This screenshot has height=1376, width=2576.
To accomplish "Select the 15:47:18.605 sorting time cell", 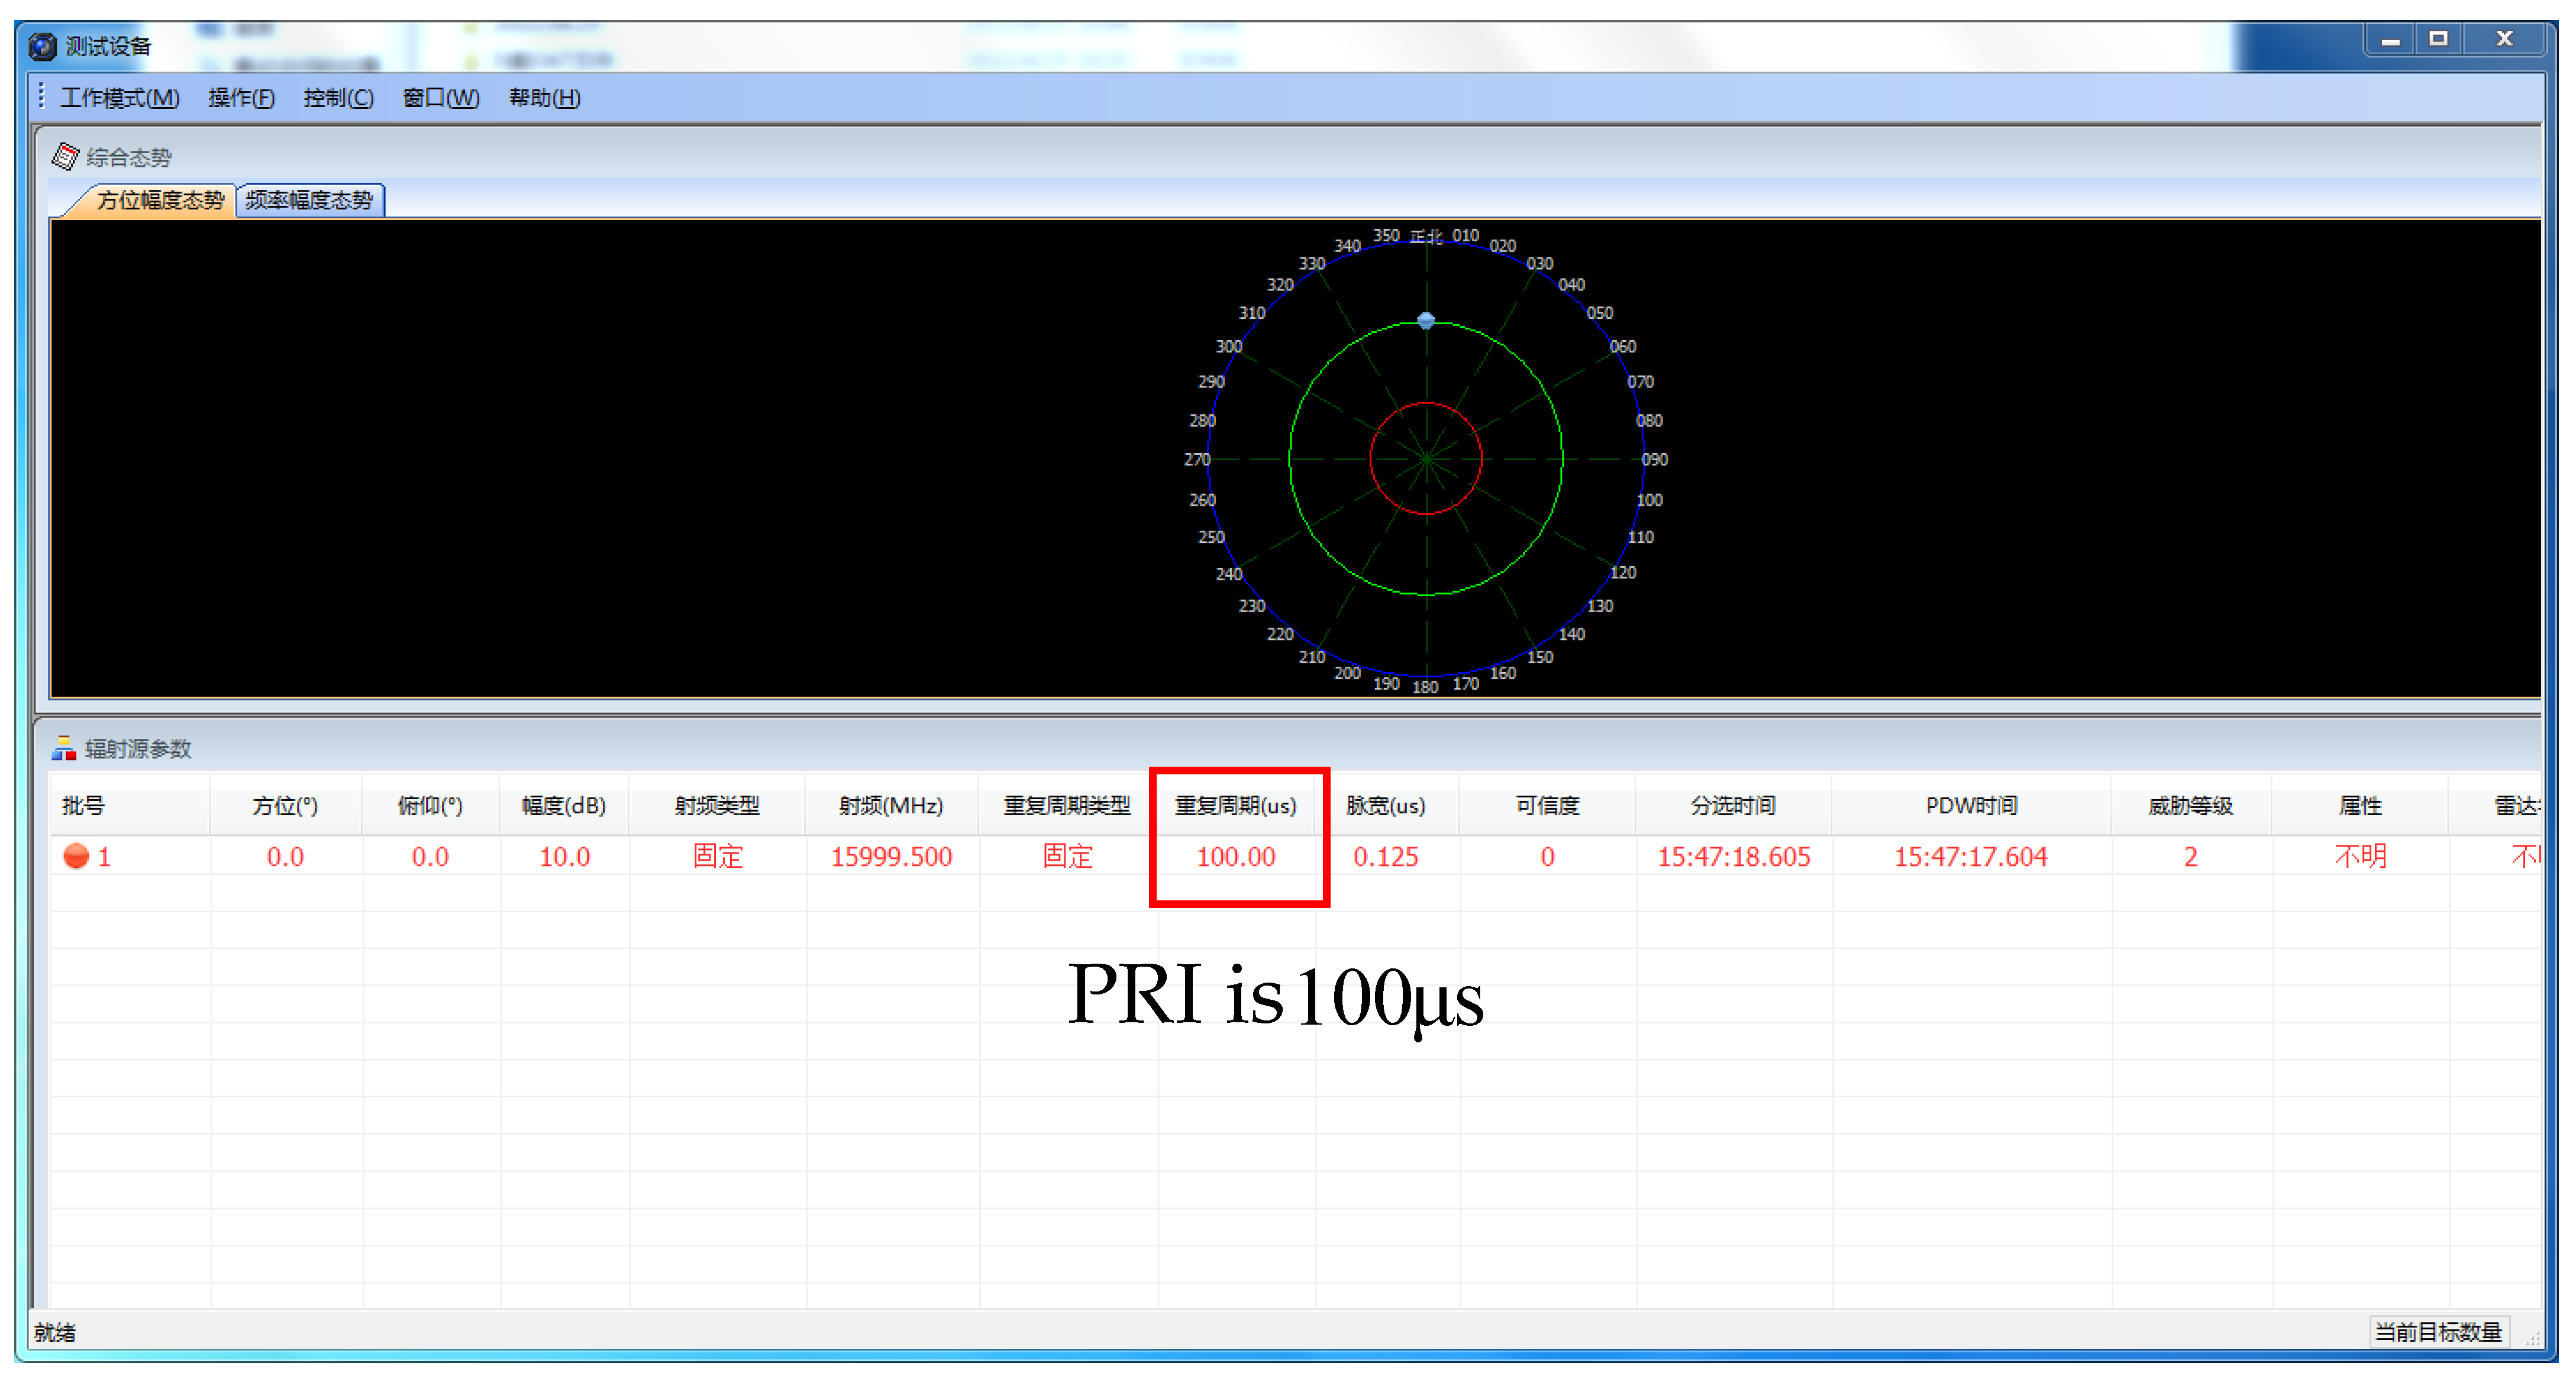I will click(1734, 857).
